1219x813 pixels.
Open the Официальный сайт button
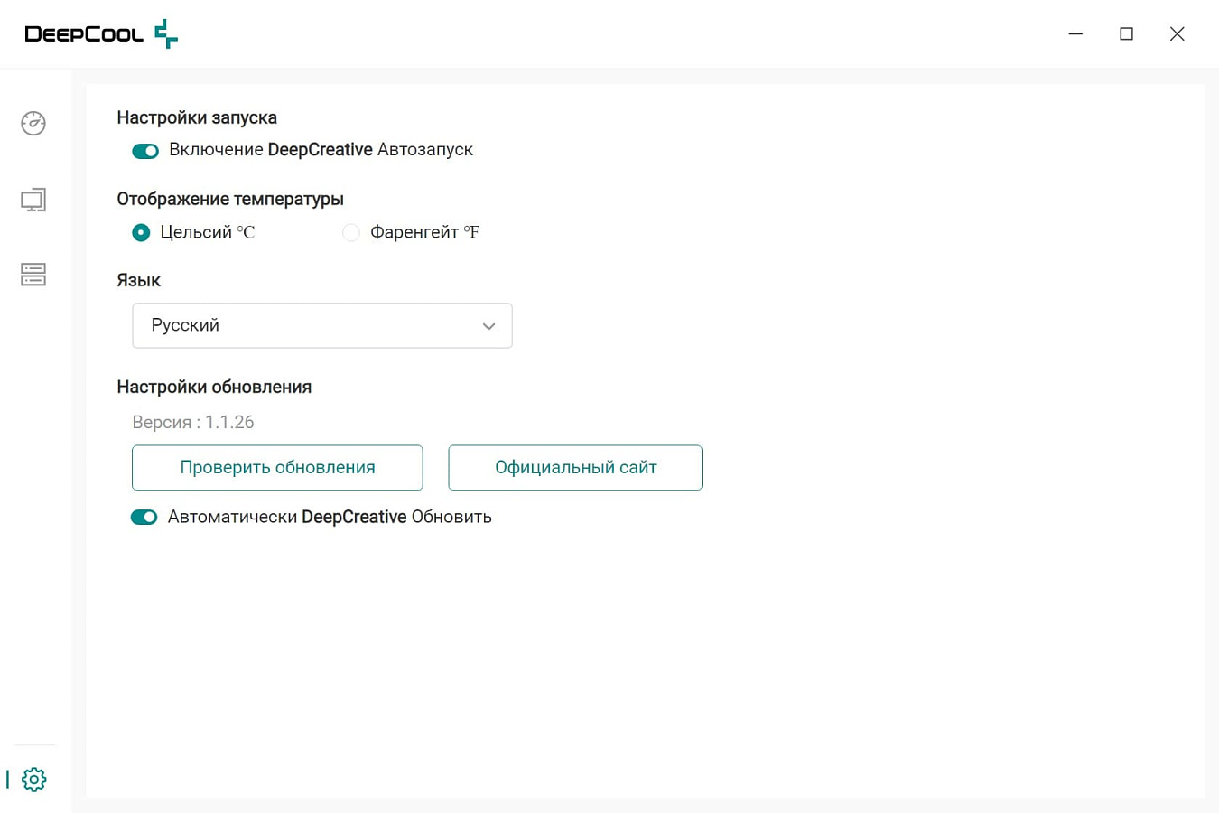(575, 468)
